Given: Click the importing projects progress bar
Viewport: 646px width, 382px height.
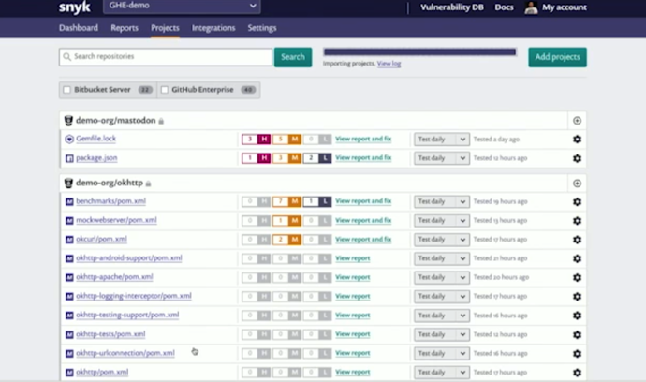Looking at the screenshot, I should coord(419,51).
